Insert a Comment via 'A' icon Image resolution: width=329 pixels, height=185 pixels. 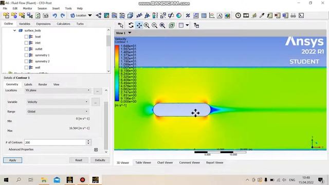[x=220, y=15]
